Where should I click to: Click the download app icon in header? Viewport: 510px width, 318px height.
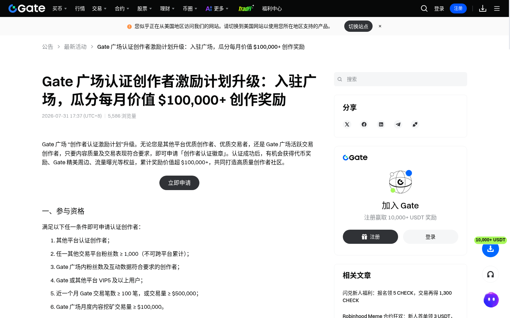483,8
